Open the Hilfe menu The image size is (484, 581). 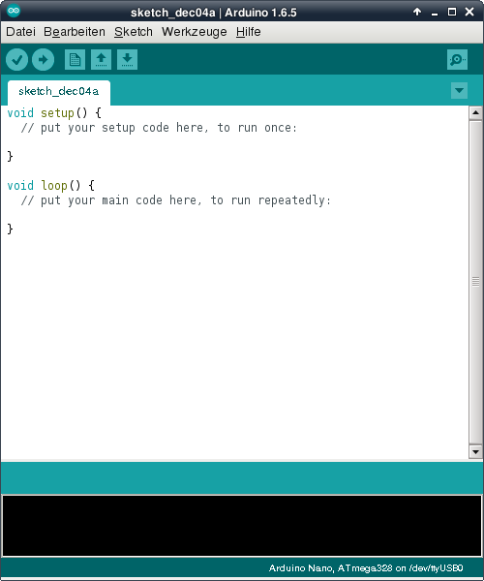(x=248, y=32)
